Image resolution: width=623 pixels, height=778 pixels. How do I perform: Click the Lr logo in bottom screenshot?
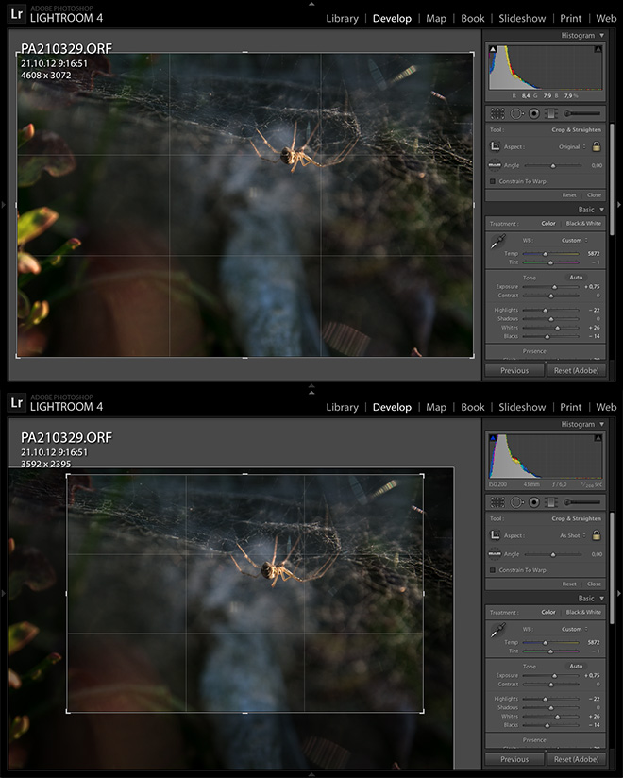tap(17, 403)
